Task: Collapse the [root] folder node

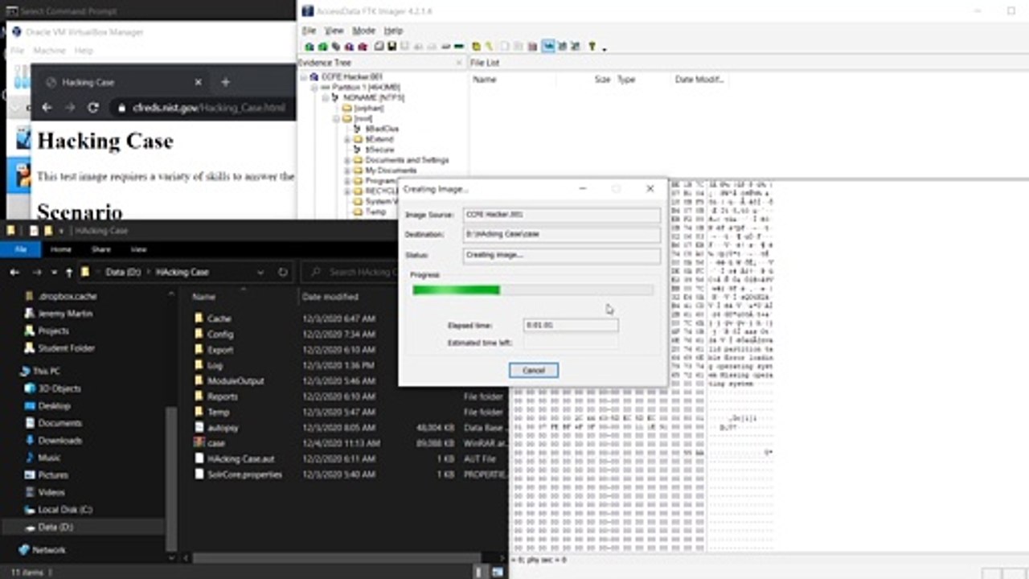Action: click(x=337, y=118)
